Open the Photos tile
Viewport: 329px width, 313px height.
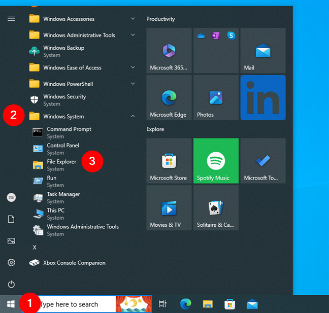(x=216, y=97)
